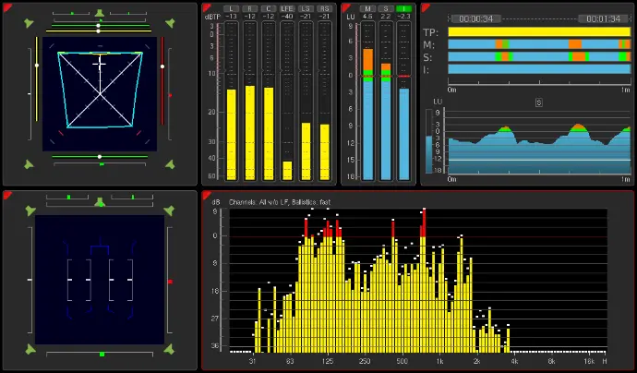
Task: Click the front-left speaker icon in surround panel
Action: tap(30, 25)
